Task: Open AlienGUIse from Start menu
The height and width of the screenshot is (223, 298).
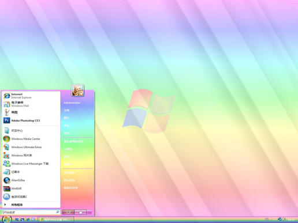Action: click(x=31, y=180)
